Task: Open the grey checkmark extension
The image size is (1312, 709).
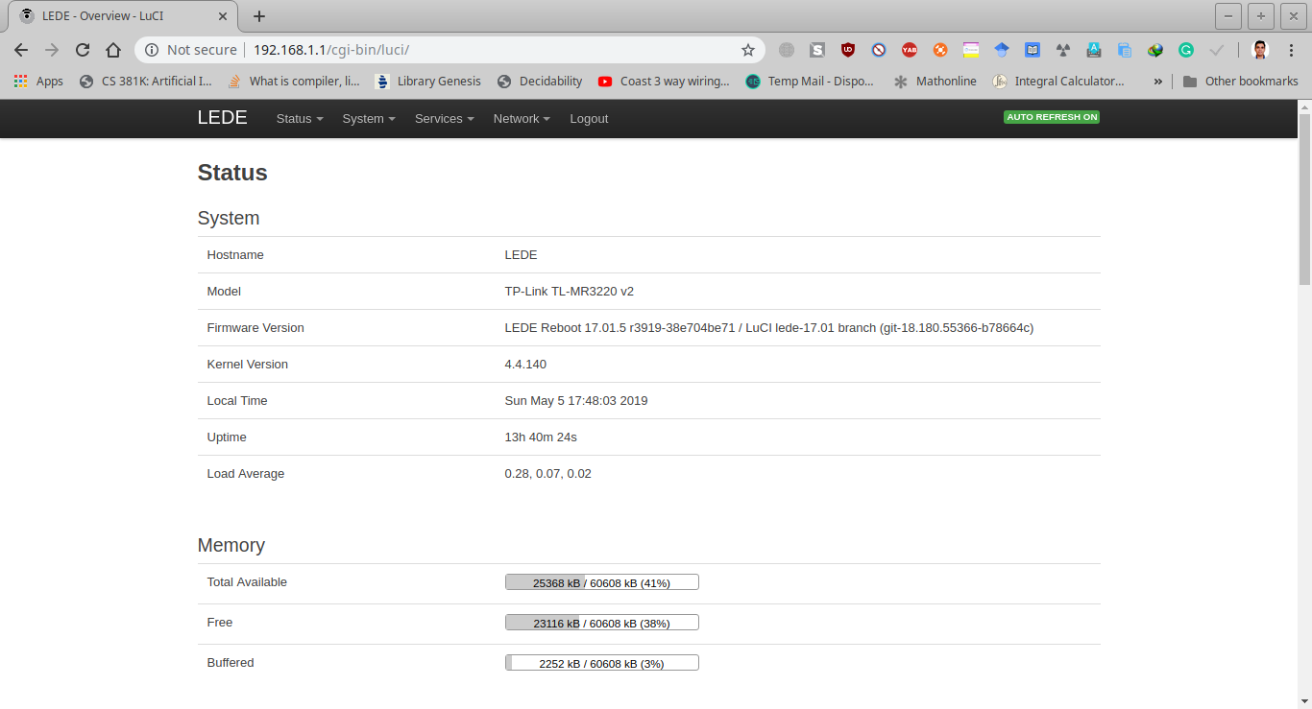Action: point(1217,50)
